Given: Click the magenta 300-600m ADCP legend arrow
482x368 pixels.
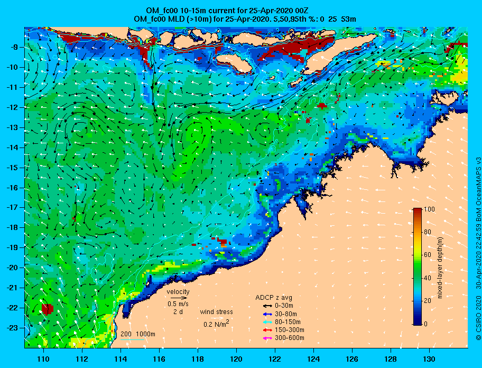Looking at the screenshot, I should pos(267,338).
